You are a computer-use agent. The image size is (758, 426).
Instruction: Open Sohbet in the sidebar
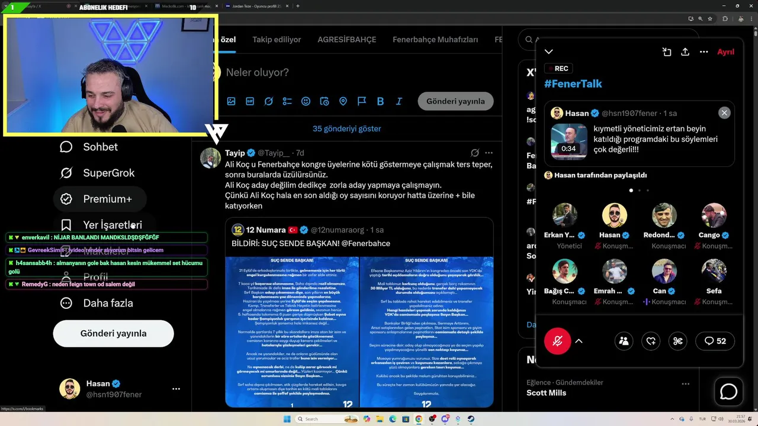coord(89,147)
